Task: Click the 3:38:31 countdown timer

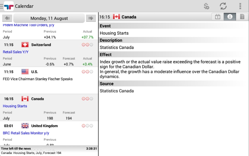Action: point(91,148)
